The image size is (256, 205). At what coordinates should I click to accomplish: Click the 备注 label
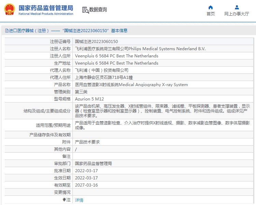66,156
